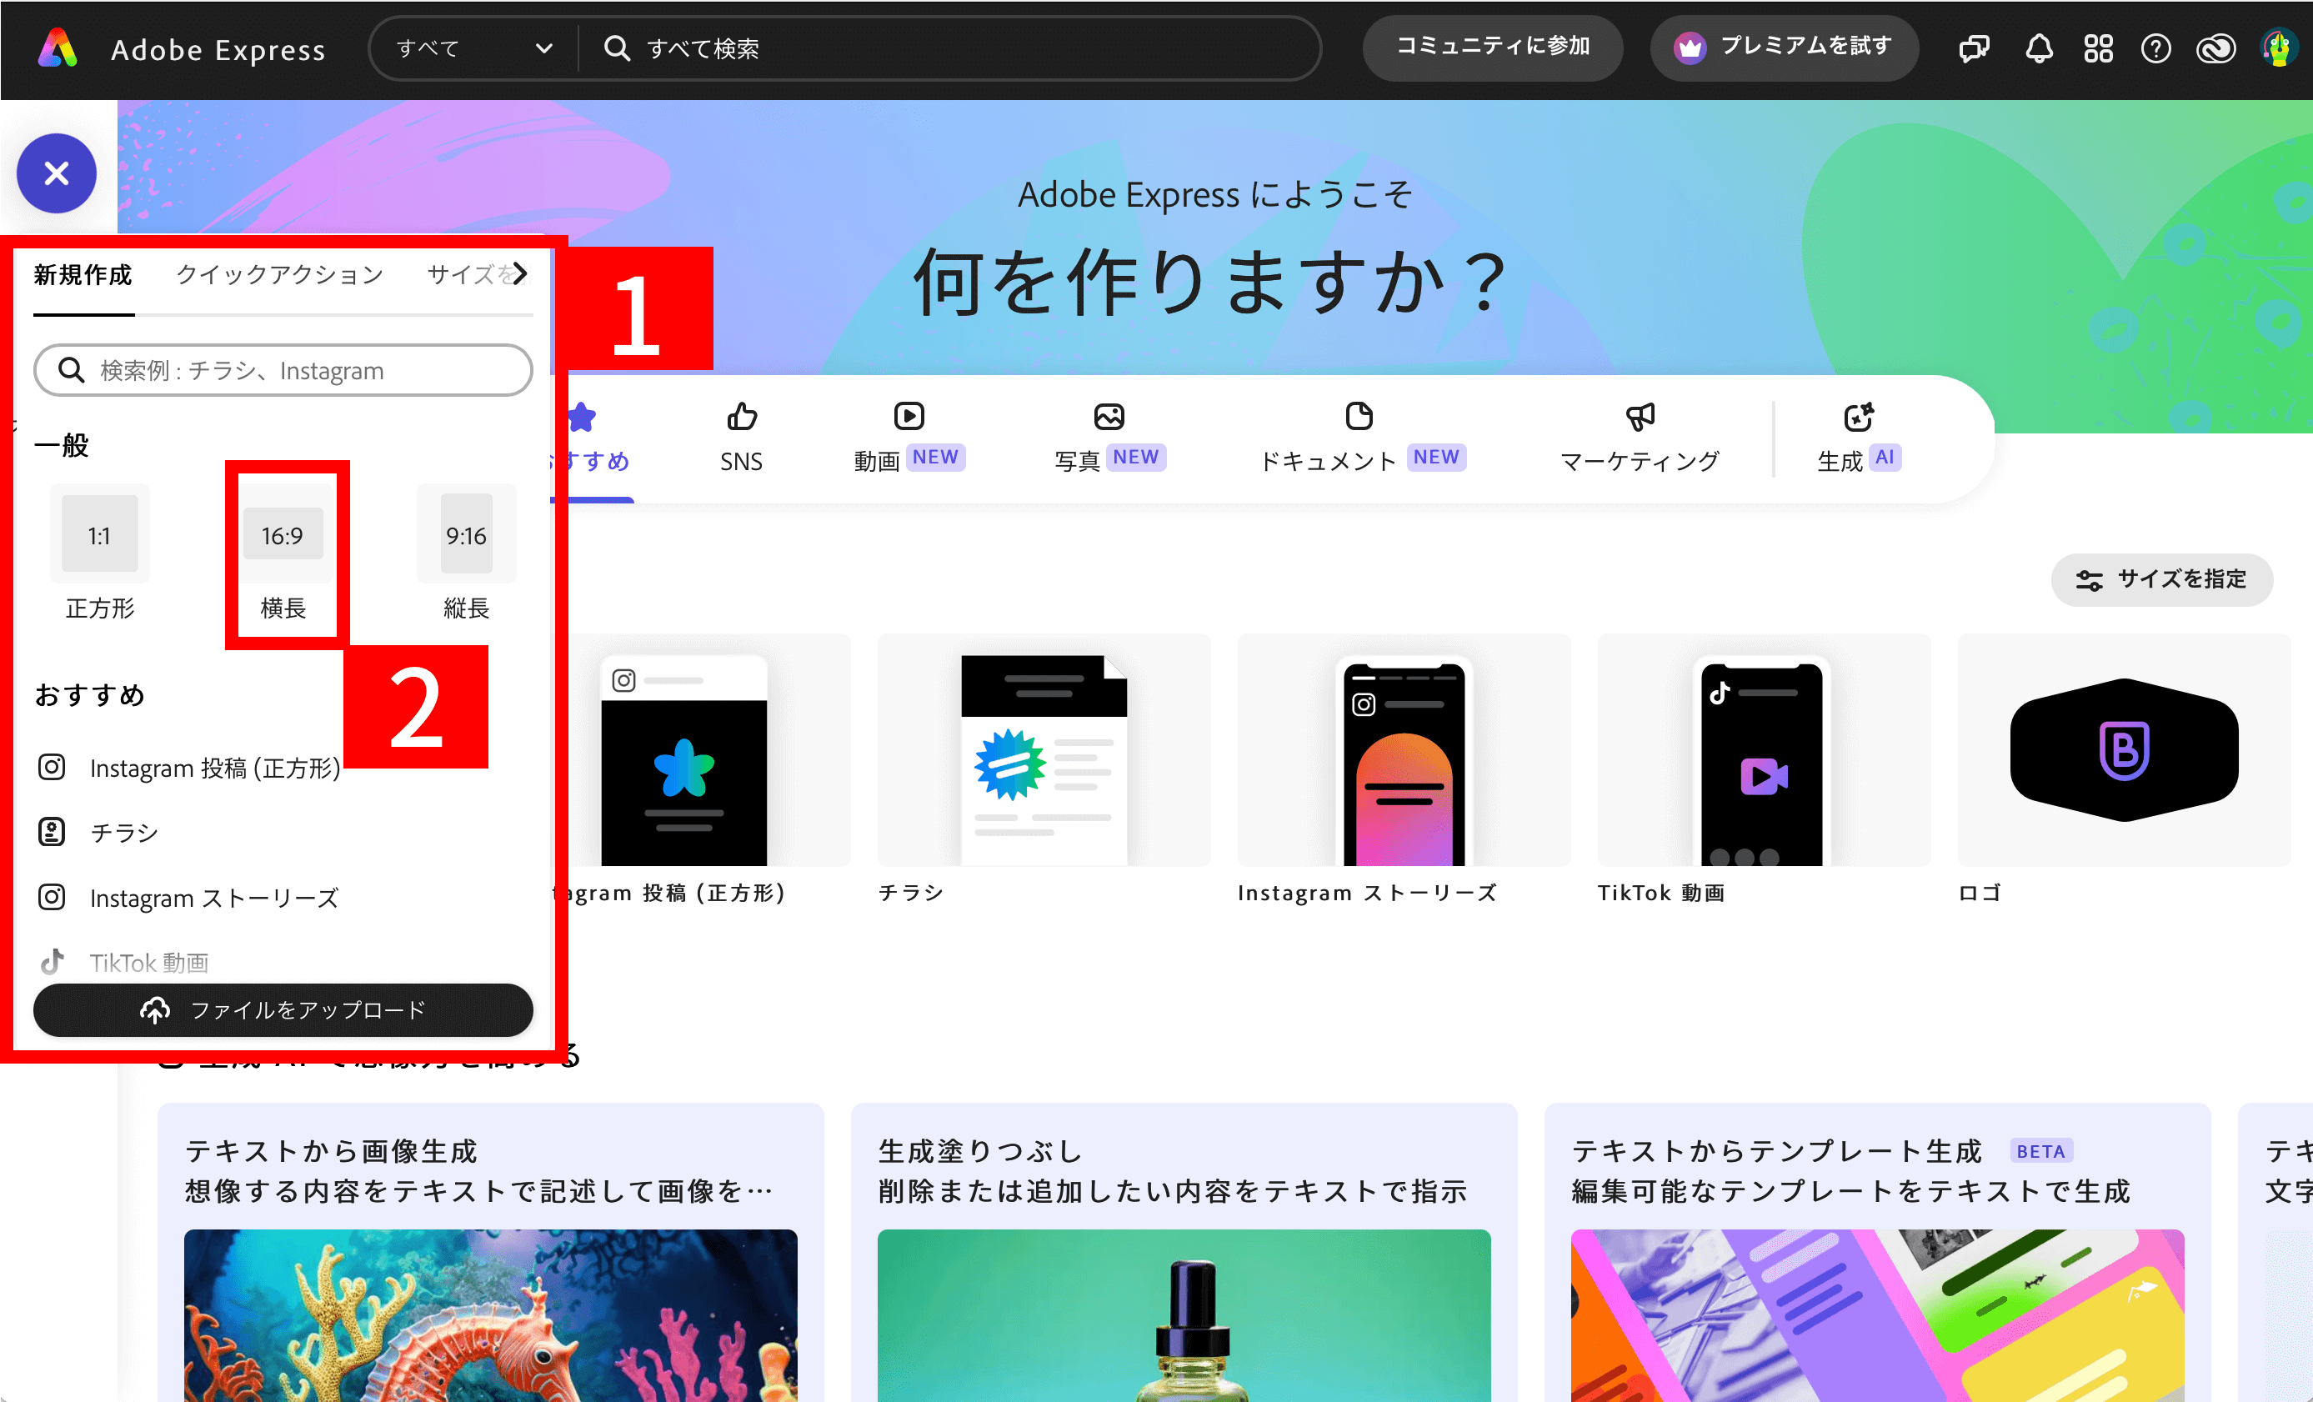Click the TikTok icon beside TikTok 動画
The width and height of the screenshot is (2313, 1402).
52,962
